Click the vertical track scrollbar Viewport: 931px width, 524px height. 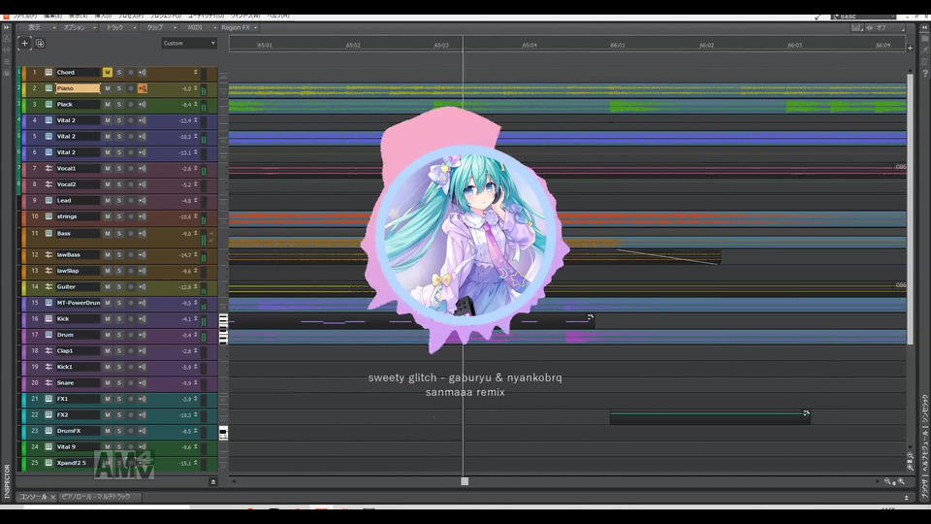coord(910,208)
